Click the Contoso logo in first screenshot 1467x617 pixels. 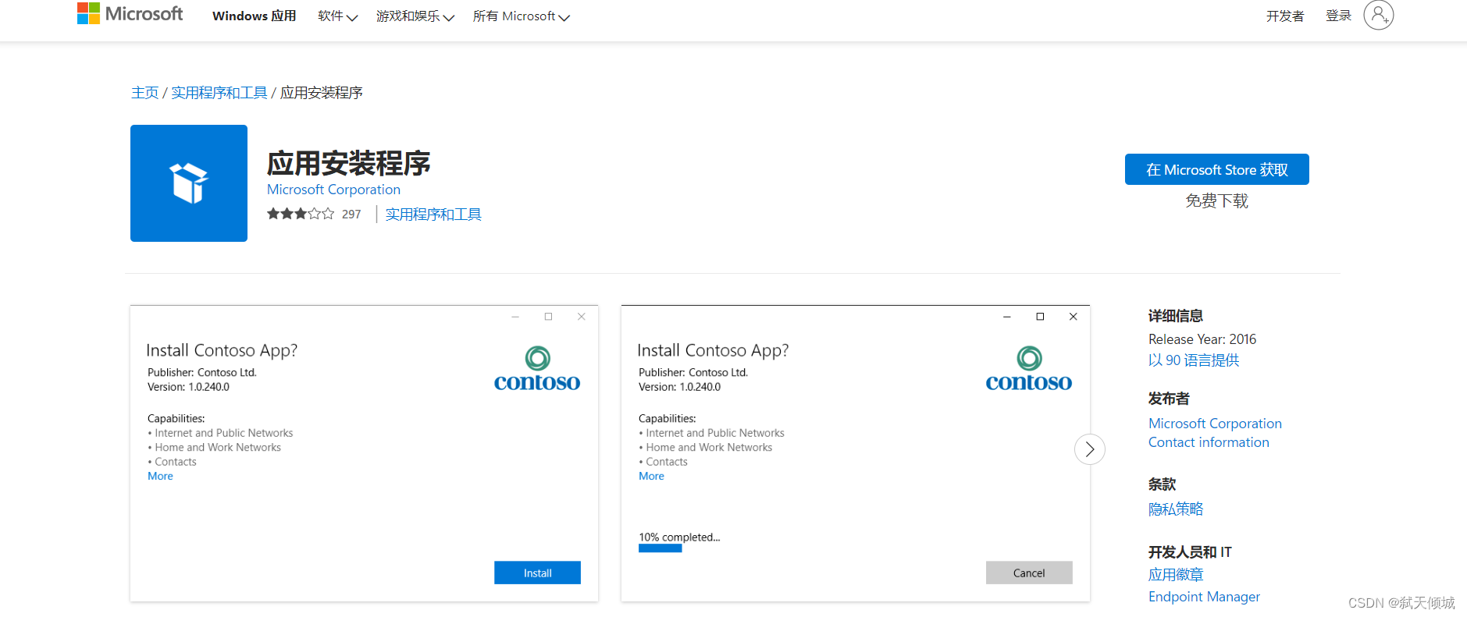(x=537, y=369)
